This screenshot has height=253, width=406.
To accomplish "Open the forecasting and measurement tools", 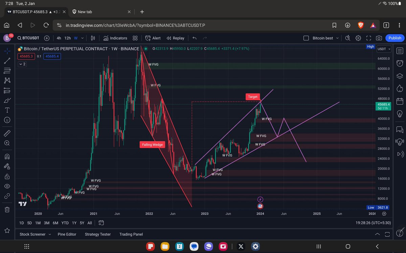I will (7, 90).
